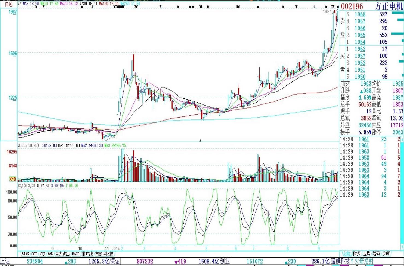
Task: Open the 市盈率比较 tab
Action: tap(104, 254)
